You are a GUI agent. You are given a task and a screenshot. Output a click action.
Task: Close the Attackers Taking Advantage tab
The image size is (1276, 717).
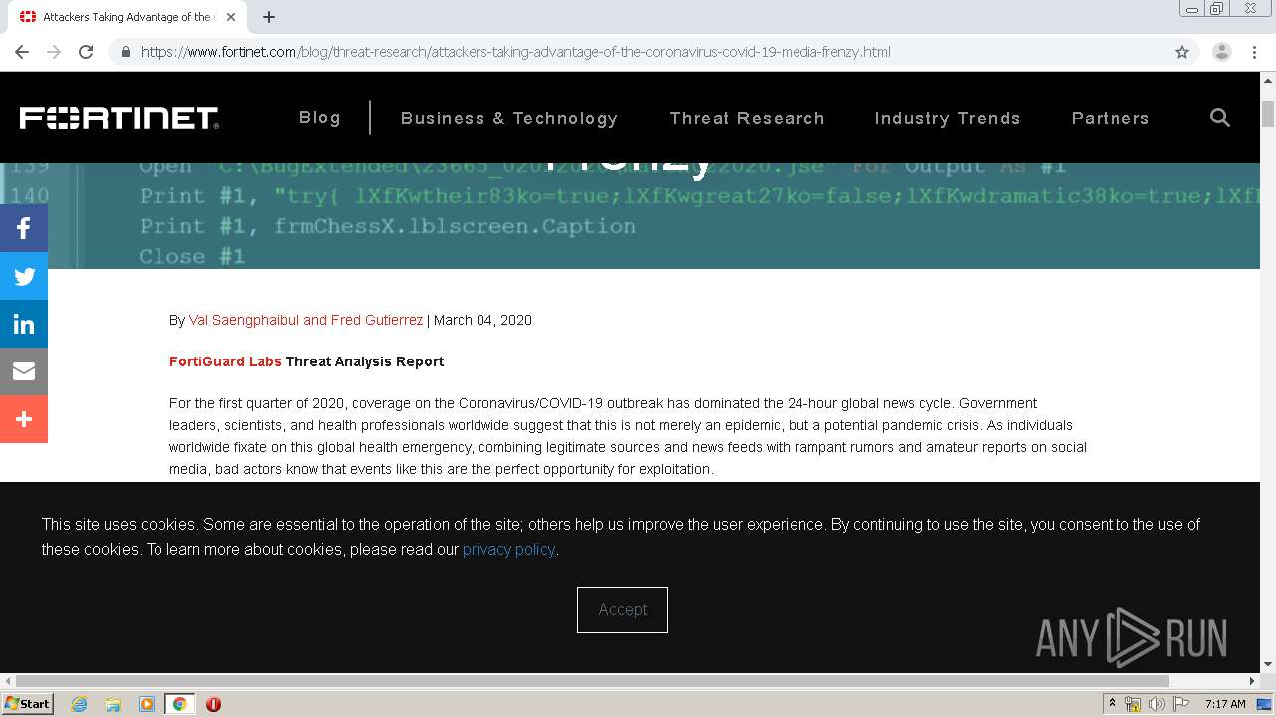[231, 17]
